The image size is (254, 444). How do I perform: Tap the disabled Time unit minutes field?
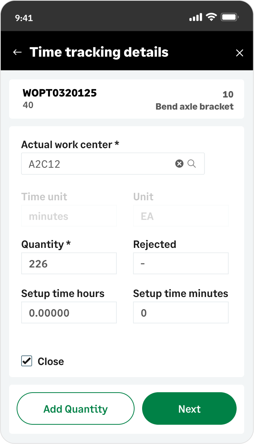point(69,216)
